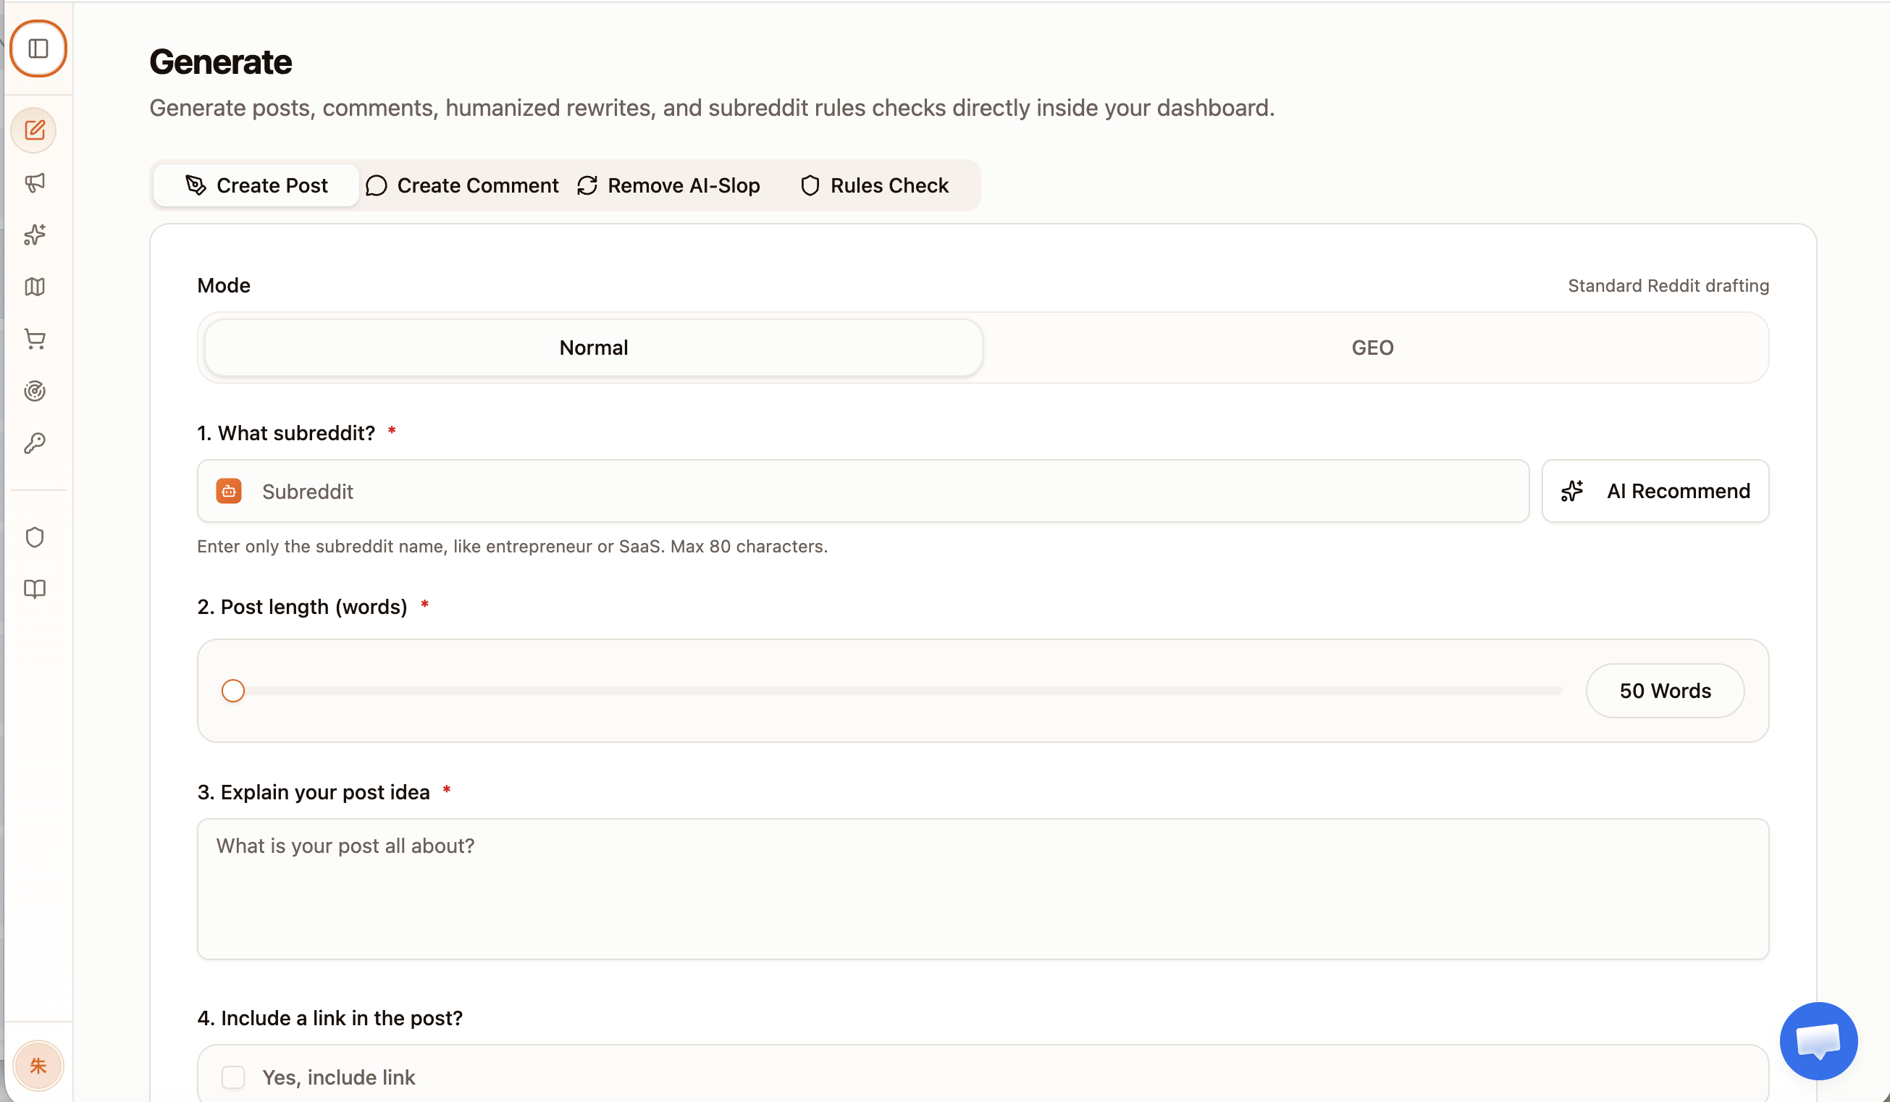Switch to the Rules Check tab
This screenshot has width=1890, height=1102.
(875, 185)
